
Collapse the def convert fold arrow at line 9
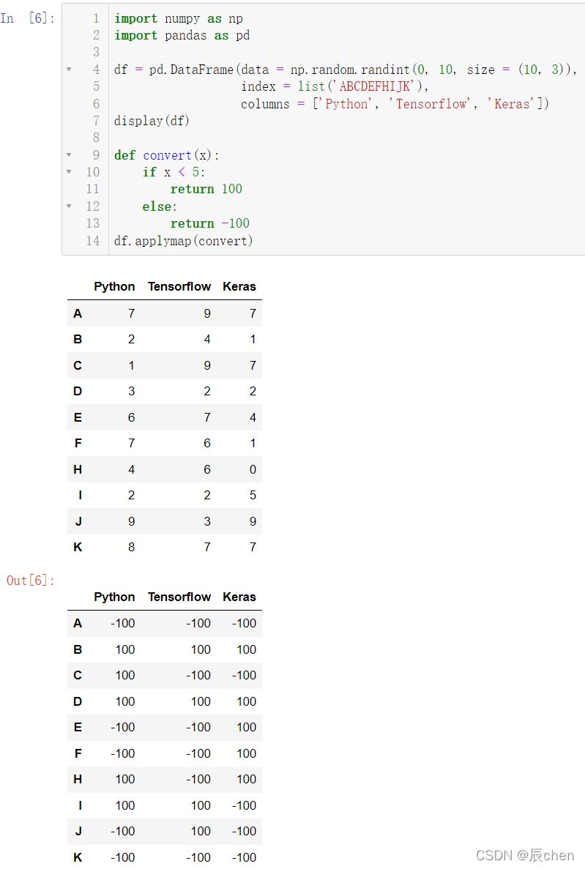pyautogui.click(x=69, y=155)
